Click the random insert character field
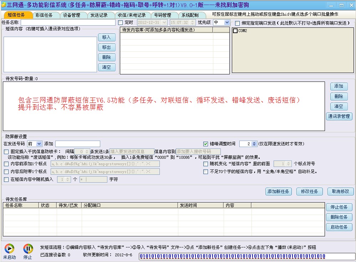356x262 pixels. (x=93, y=179)
